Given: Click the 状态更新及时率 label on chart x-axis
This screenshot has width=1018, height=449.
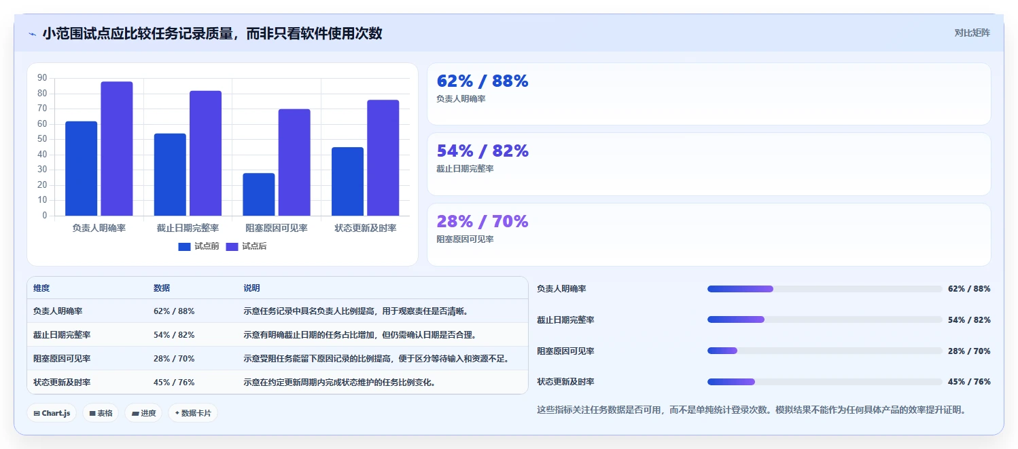Looking at the screenshot, I should point(366,228).
